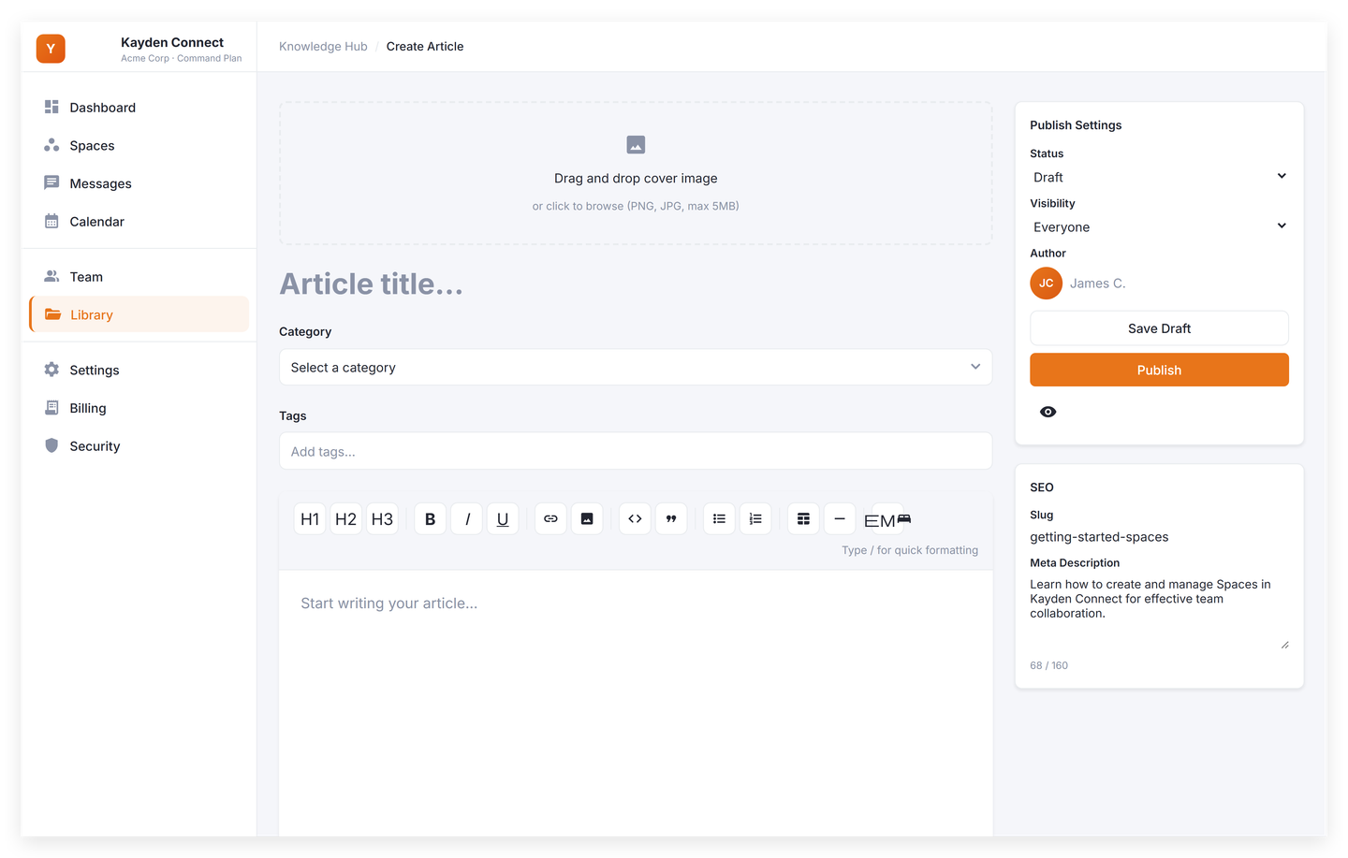Screen dimensions: 1348x858
Task: Click the cover image placeholder icon
Action: [x=636, y=145]
